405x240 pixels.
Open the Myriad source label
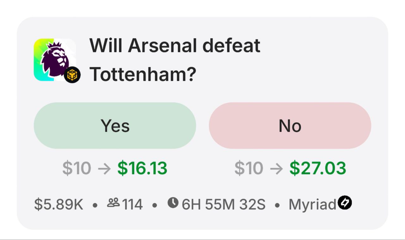point(312,205)
